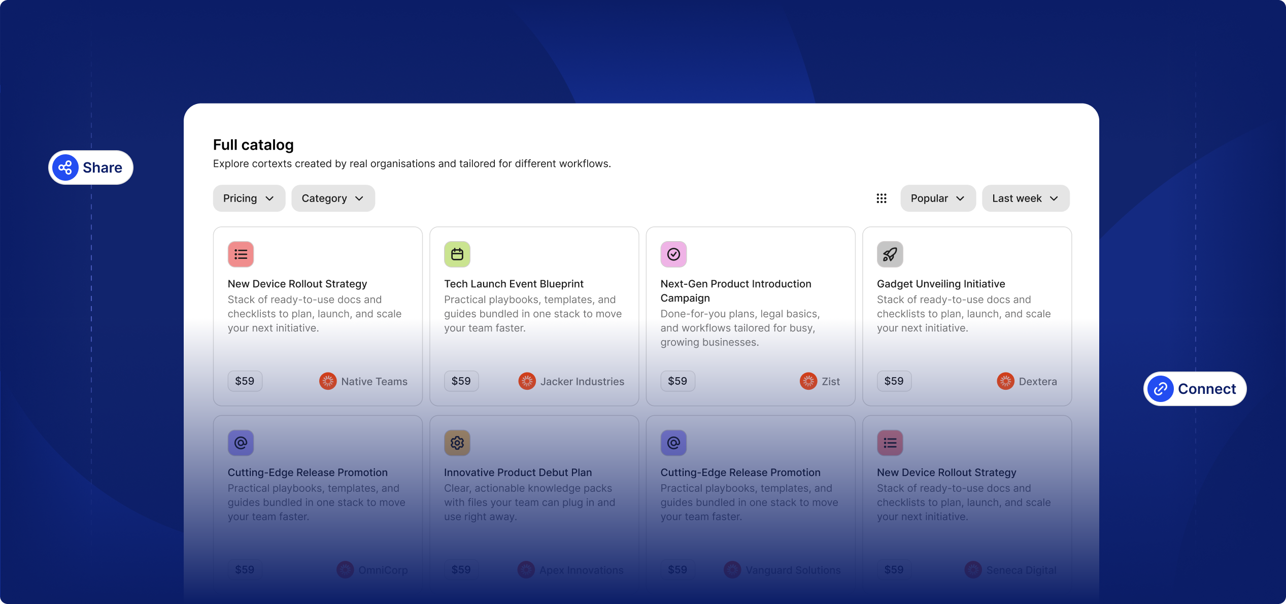Select the Zist organisation name

(830, 382)
